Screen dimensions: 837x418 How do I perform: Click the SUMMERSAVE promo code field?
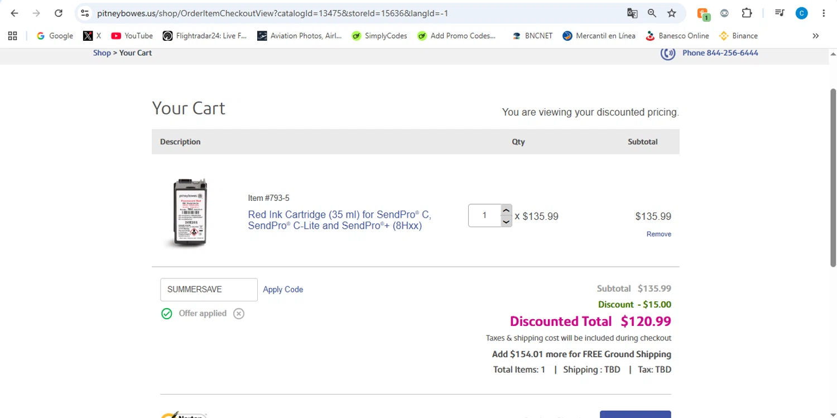pos(209,290)
